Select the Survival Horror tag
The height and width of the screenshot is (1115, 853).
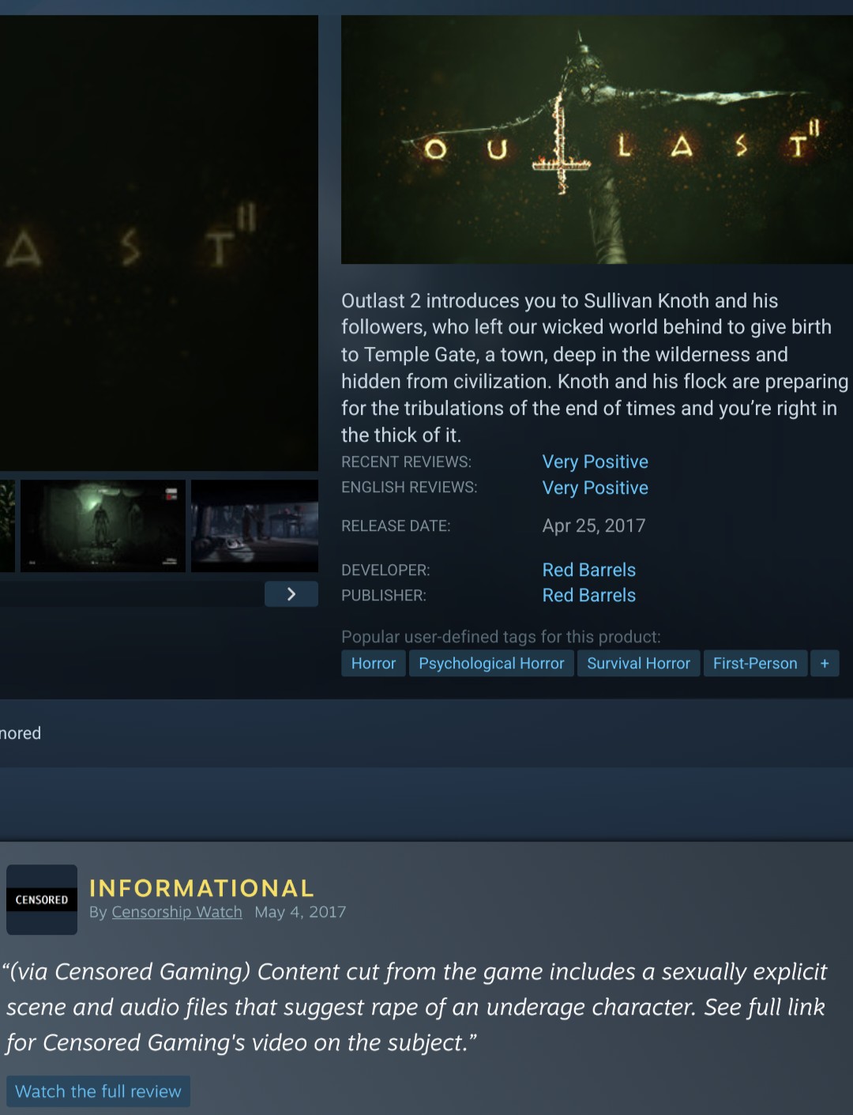638,663
